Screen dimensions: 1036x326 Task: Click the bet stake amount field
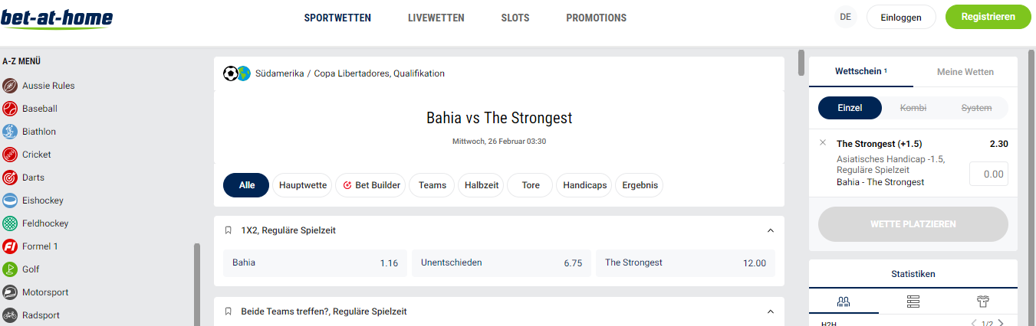coord(988,174)
